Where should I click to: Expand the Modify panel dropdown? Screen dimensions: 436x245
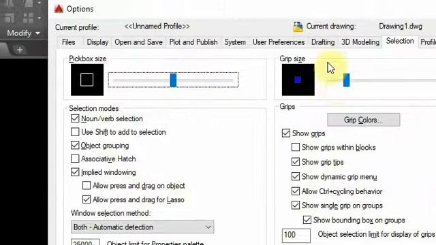24,33
